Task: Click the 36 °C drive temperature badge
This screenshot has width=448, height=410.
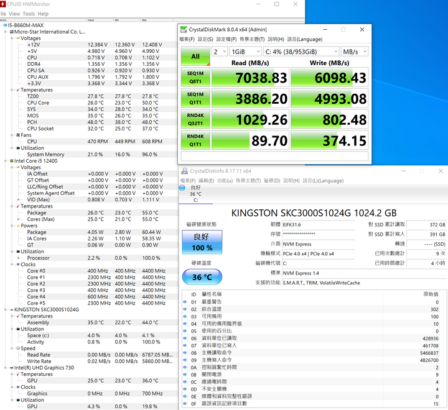Action: tap(202, 277)
